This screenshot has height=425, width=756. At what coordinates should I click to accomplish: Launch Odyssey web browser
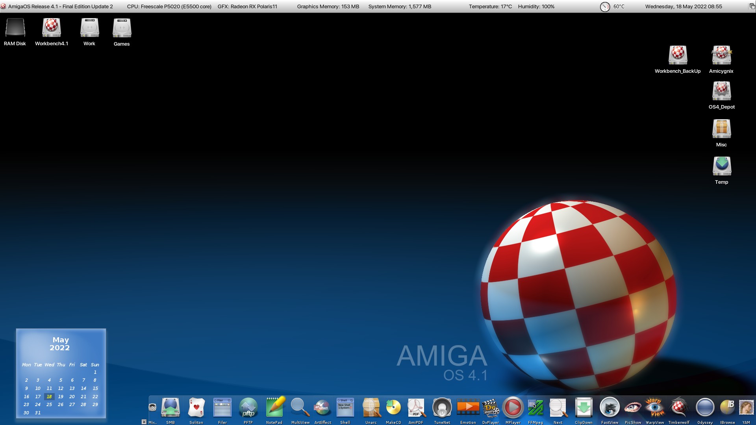pyautogui.click(x=705, y=408)
